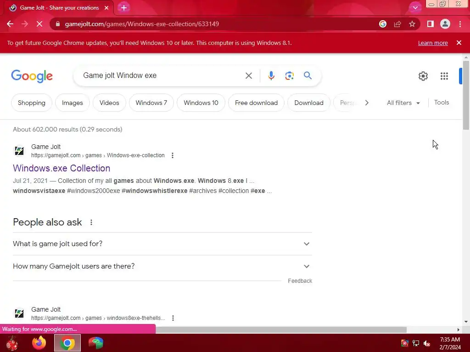Close the Game Jolt tab
Image resolution: width=470 pixels, height=352 pixels.
tap(106, 8)
